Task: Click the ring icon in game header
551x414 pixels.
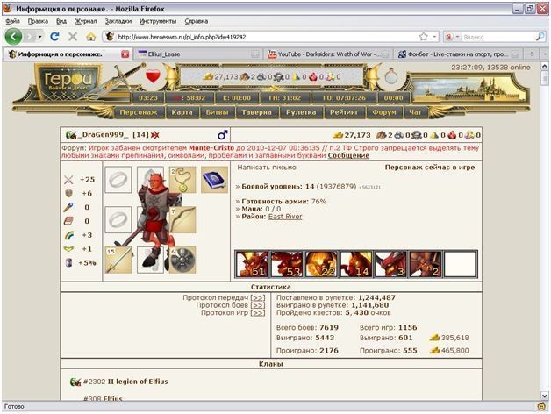Action: [390, 76]
